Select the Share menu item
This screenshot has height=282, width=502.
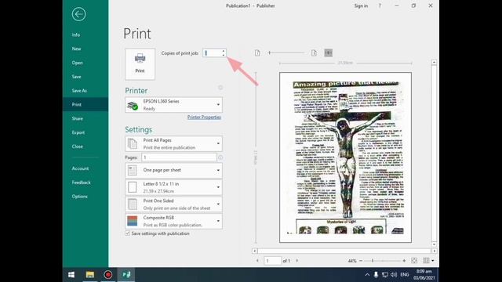click(77, 118)
